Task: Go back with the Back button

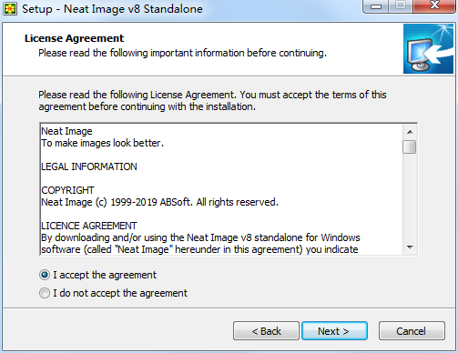Action: pyautogui.click(x=266, y=331)
